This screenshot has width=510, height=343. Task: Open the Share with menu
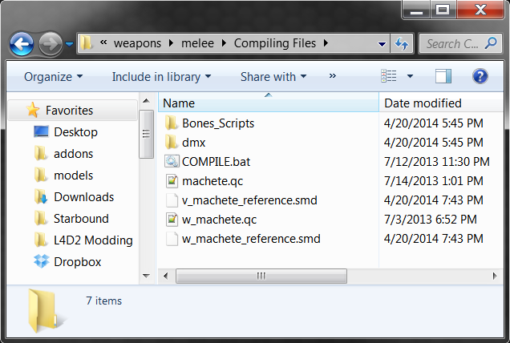(x=273, y=77)
